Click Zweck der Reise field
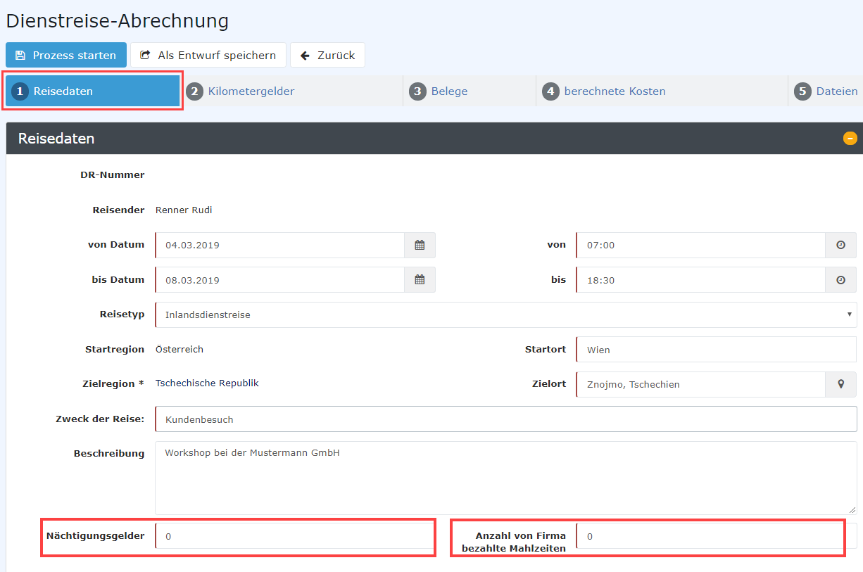The width and height of the screenshot is (863, 572). [x=506, y=419]
